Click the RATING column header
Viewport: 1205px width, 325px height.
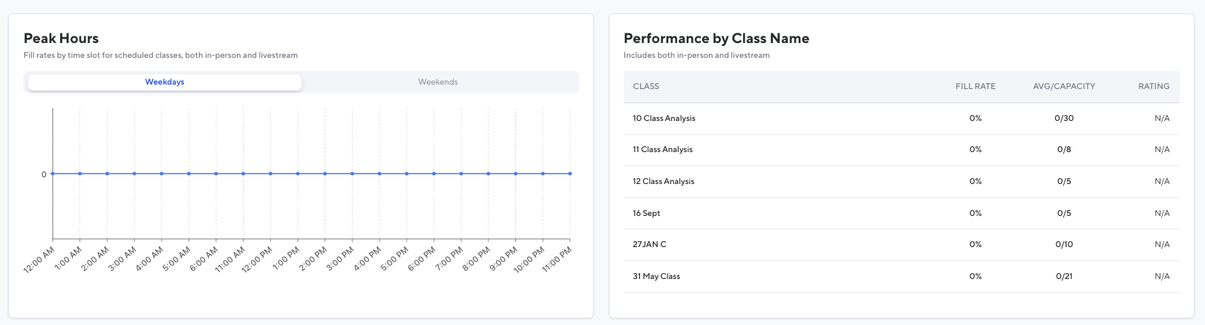(x=1153, y=87)
